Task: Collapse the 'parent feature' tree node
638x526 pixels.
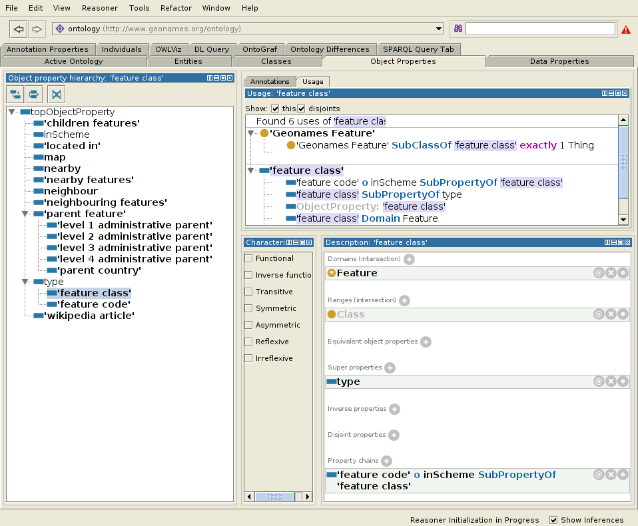Action: click(25, 214)
